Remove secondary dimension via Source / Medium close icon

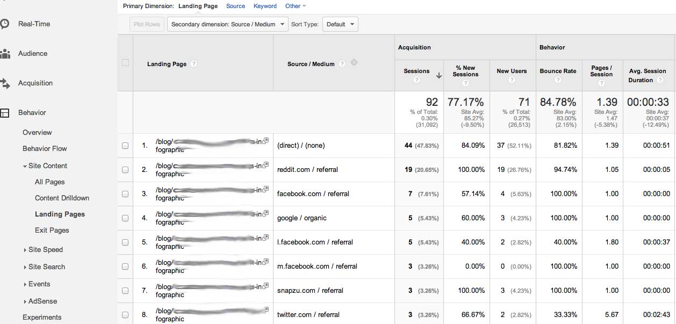pos(354,63)
